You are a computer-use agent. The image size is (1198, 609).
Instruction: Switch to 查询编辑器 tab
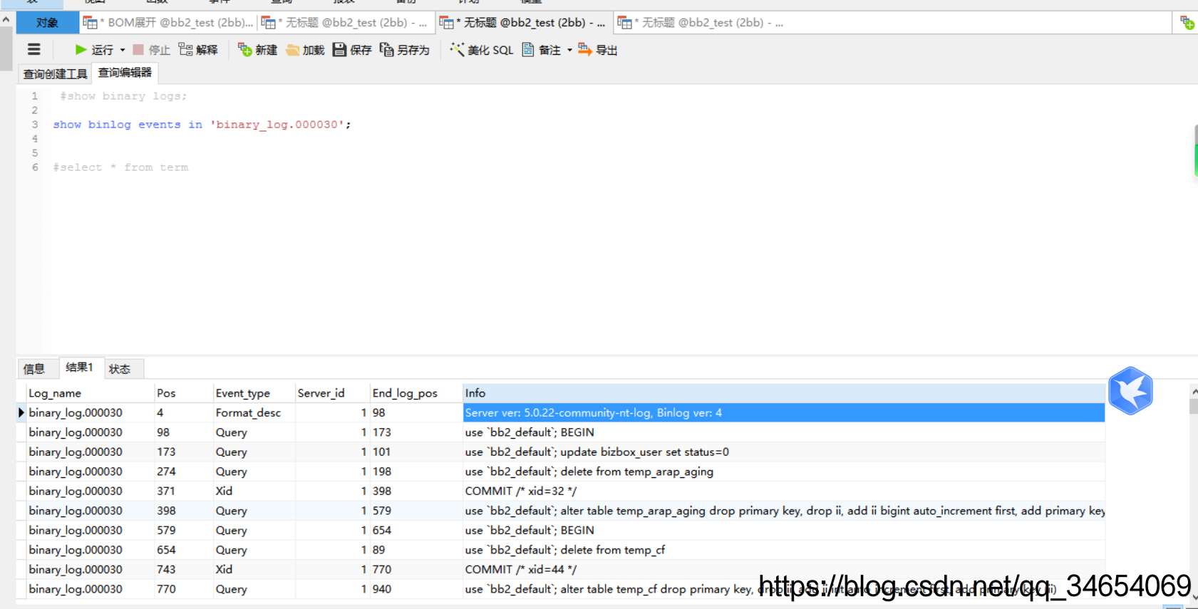125,73
